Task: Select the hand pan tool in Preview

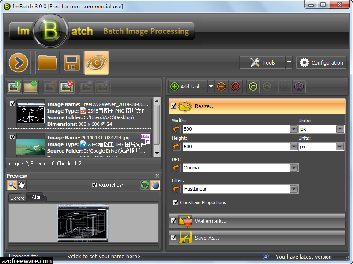Action: [x=22, y=185]
